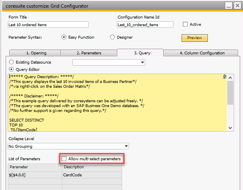Click the query editor scrollbar thumb
243x190 pixels.
[x=230, y=93]
